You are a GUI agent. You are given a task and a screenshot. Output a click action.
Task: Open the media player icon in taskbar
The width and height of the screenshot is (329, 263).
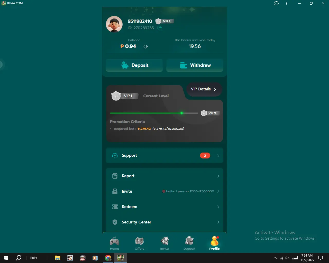(x=95, y=258)
